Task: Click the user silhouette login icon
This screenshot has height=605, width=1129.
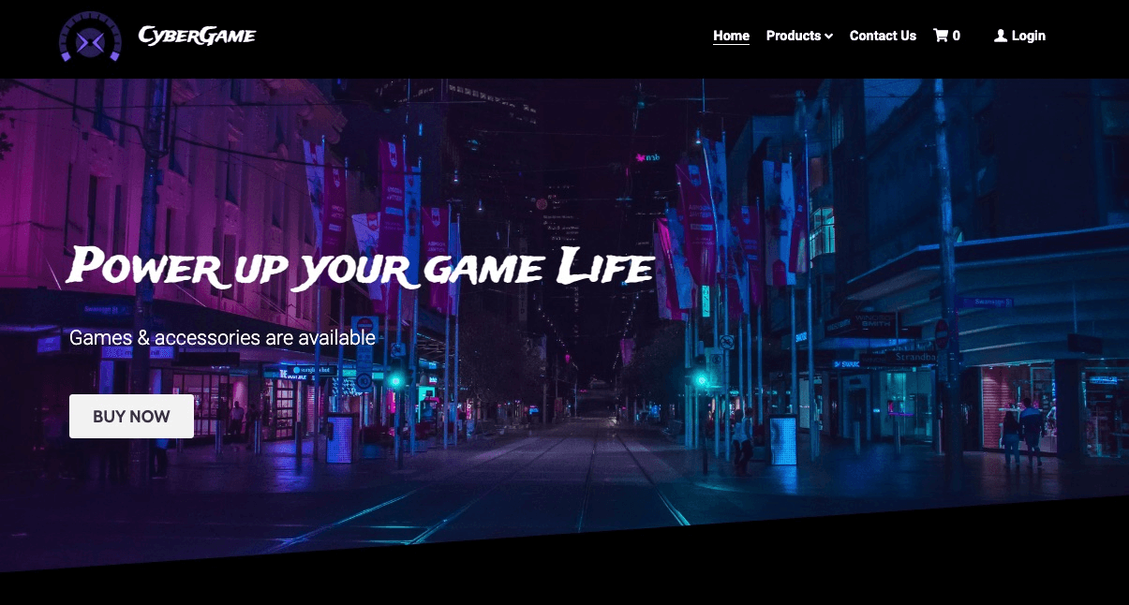Action: [999, 36]
